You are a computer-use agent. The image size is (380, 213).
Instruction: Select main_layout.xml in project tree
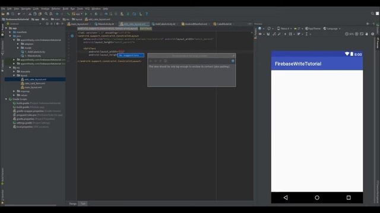(33, 88)
